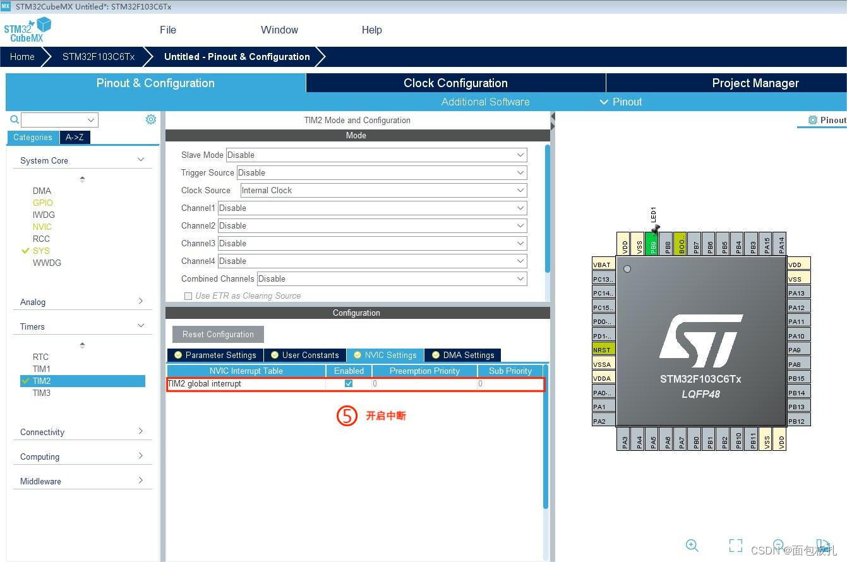This screenshot has height=562, width=847.
Task: Switch to A->Z list tab
Action: click(75, 137)
